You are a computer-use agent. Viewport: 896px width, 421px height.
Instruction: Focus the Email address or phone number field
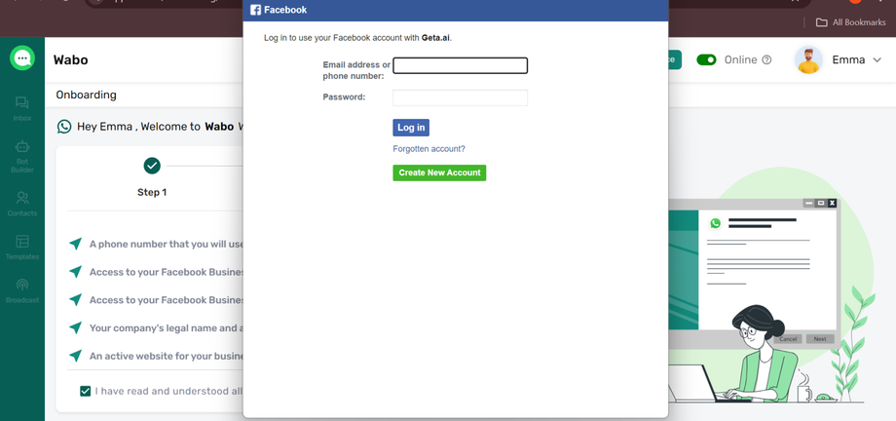(460, 66)
